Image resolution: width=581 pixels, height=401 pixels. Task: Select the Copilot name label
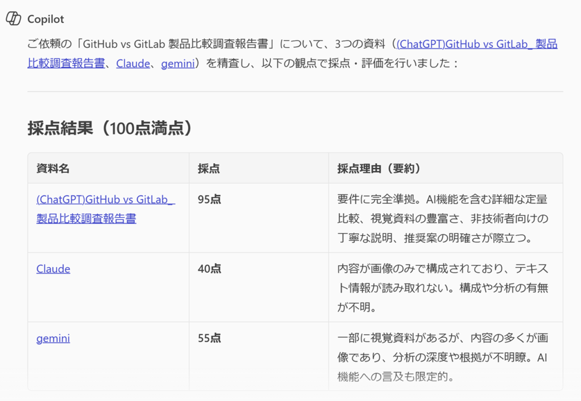pos(45,19)
